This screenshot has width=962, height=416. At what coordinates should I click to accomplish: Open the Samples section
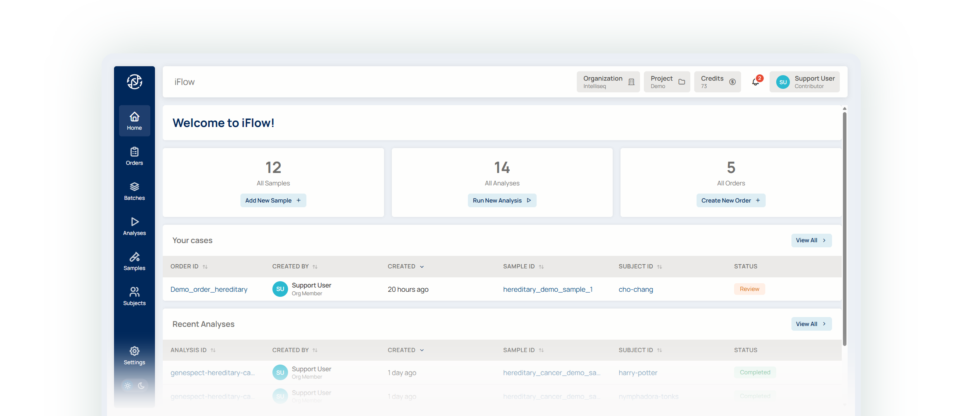coord(134,261)
